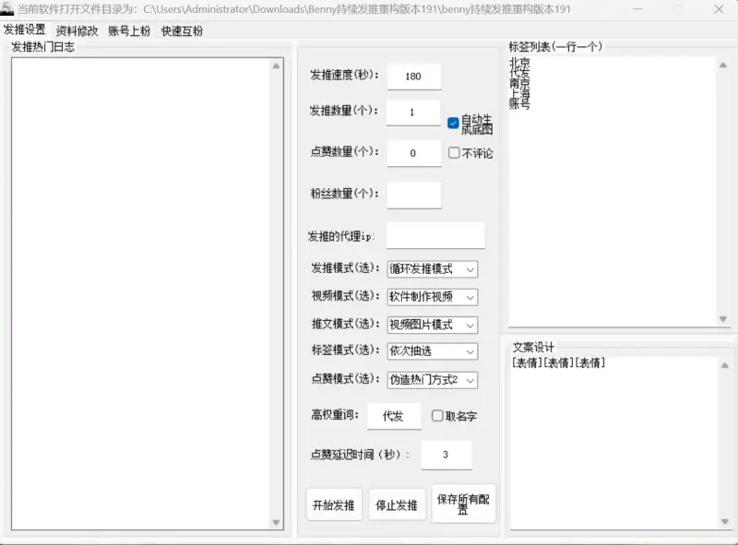Check the 取名字 option

pyautogui.click(x=437, y=416)
